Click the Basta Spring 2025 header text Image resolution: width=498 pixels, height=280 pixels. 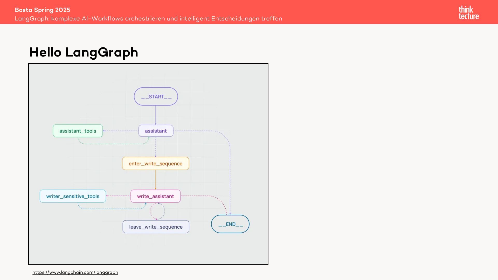click(x=43, y=10)
